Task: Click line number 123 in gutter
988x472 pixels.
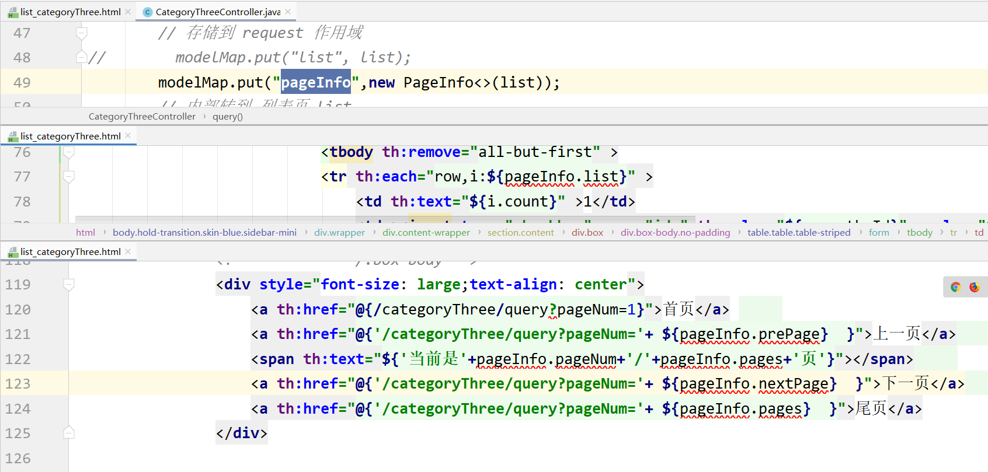Action: click(18, 383)
